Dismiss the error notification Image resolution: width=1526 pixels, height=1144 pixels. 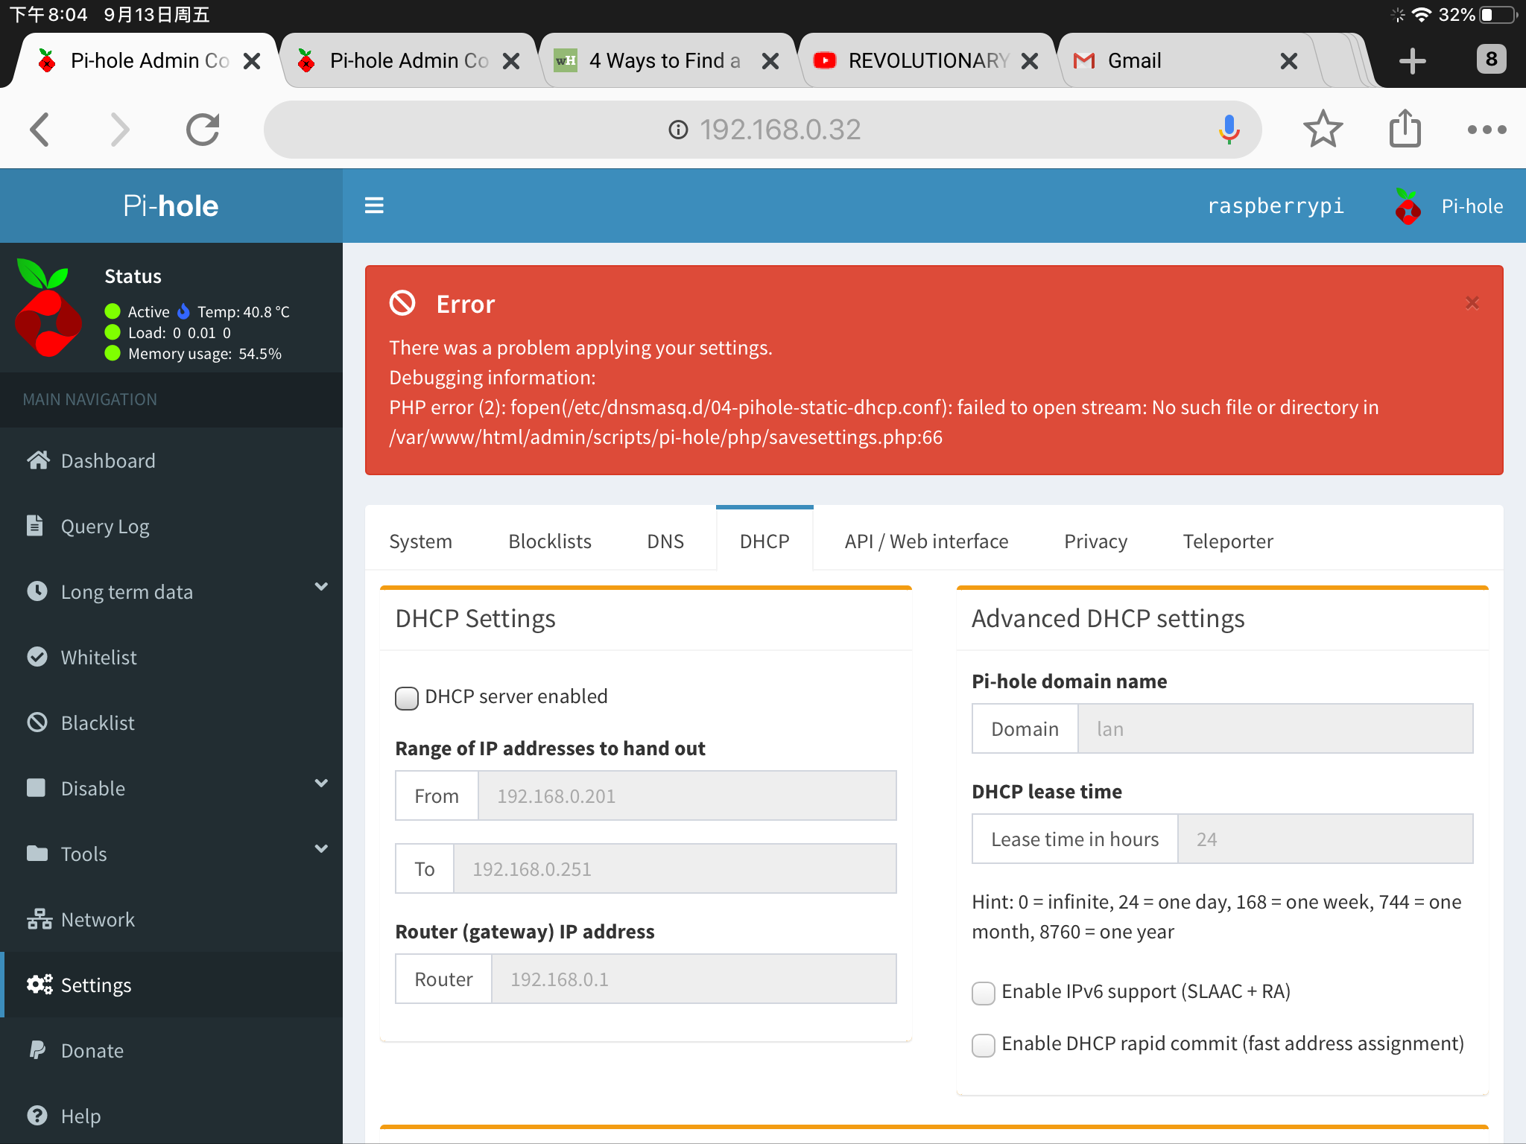1472,303
